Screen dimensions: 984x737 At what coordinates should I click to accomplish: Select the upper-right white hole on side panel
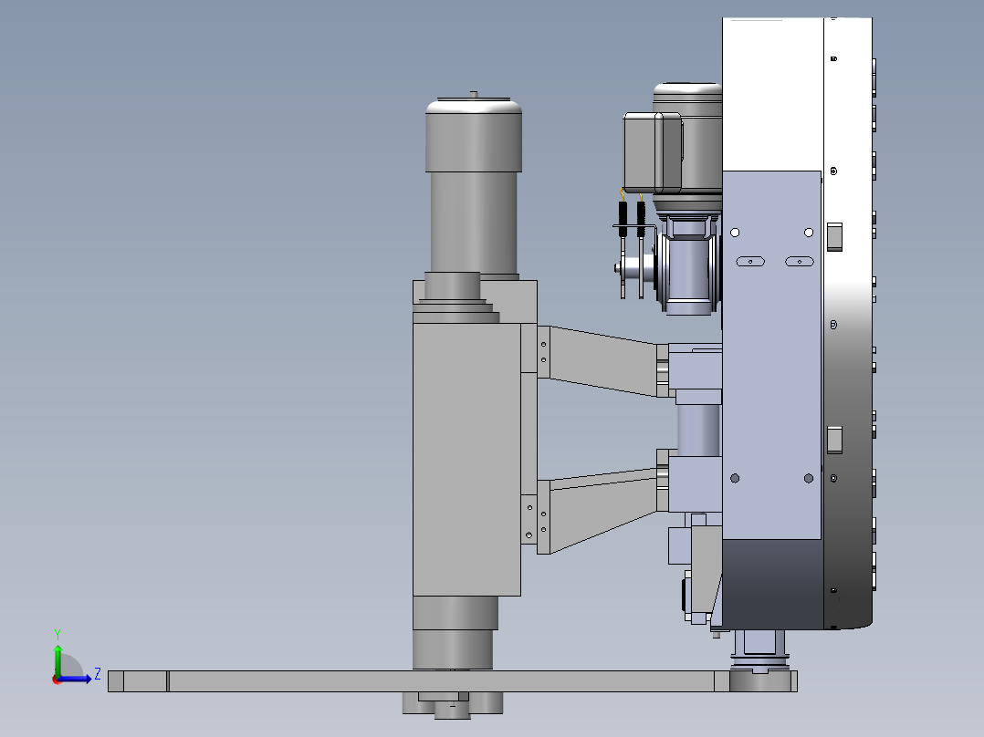(809, 233)
